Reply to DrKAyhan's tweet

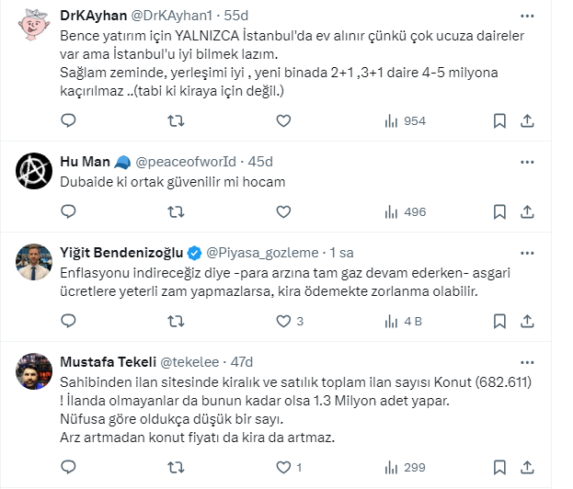pyautogui.click(x=68, y=120)
